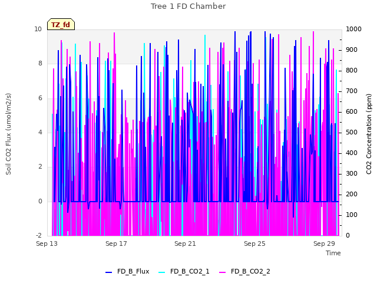Viewport: 377px width, 283px height.
Task: Click the right axis value 1000
Action: (353, 29)
